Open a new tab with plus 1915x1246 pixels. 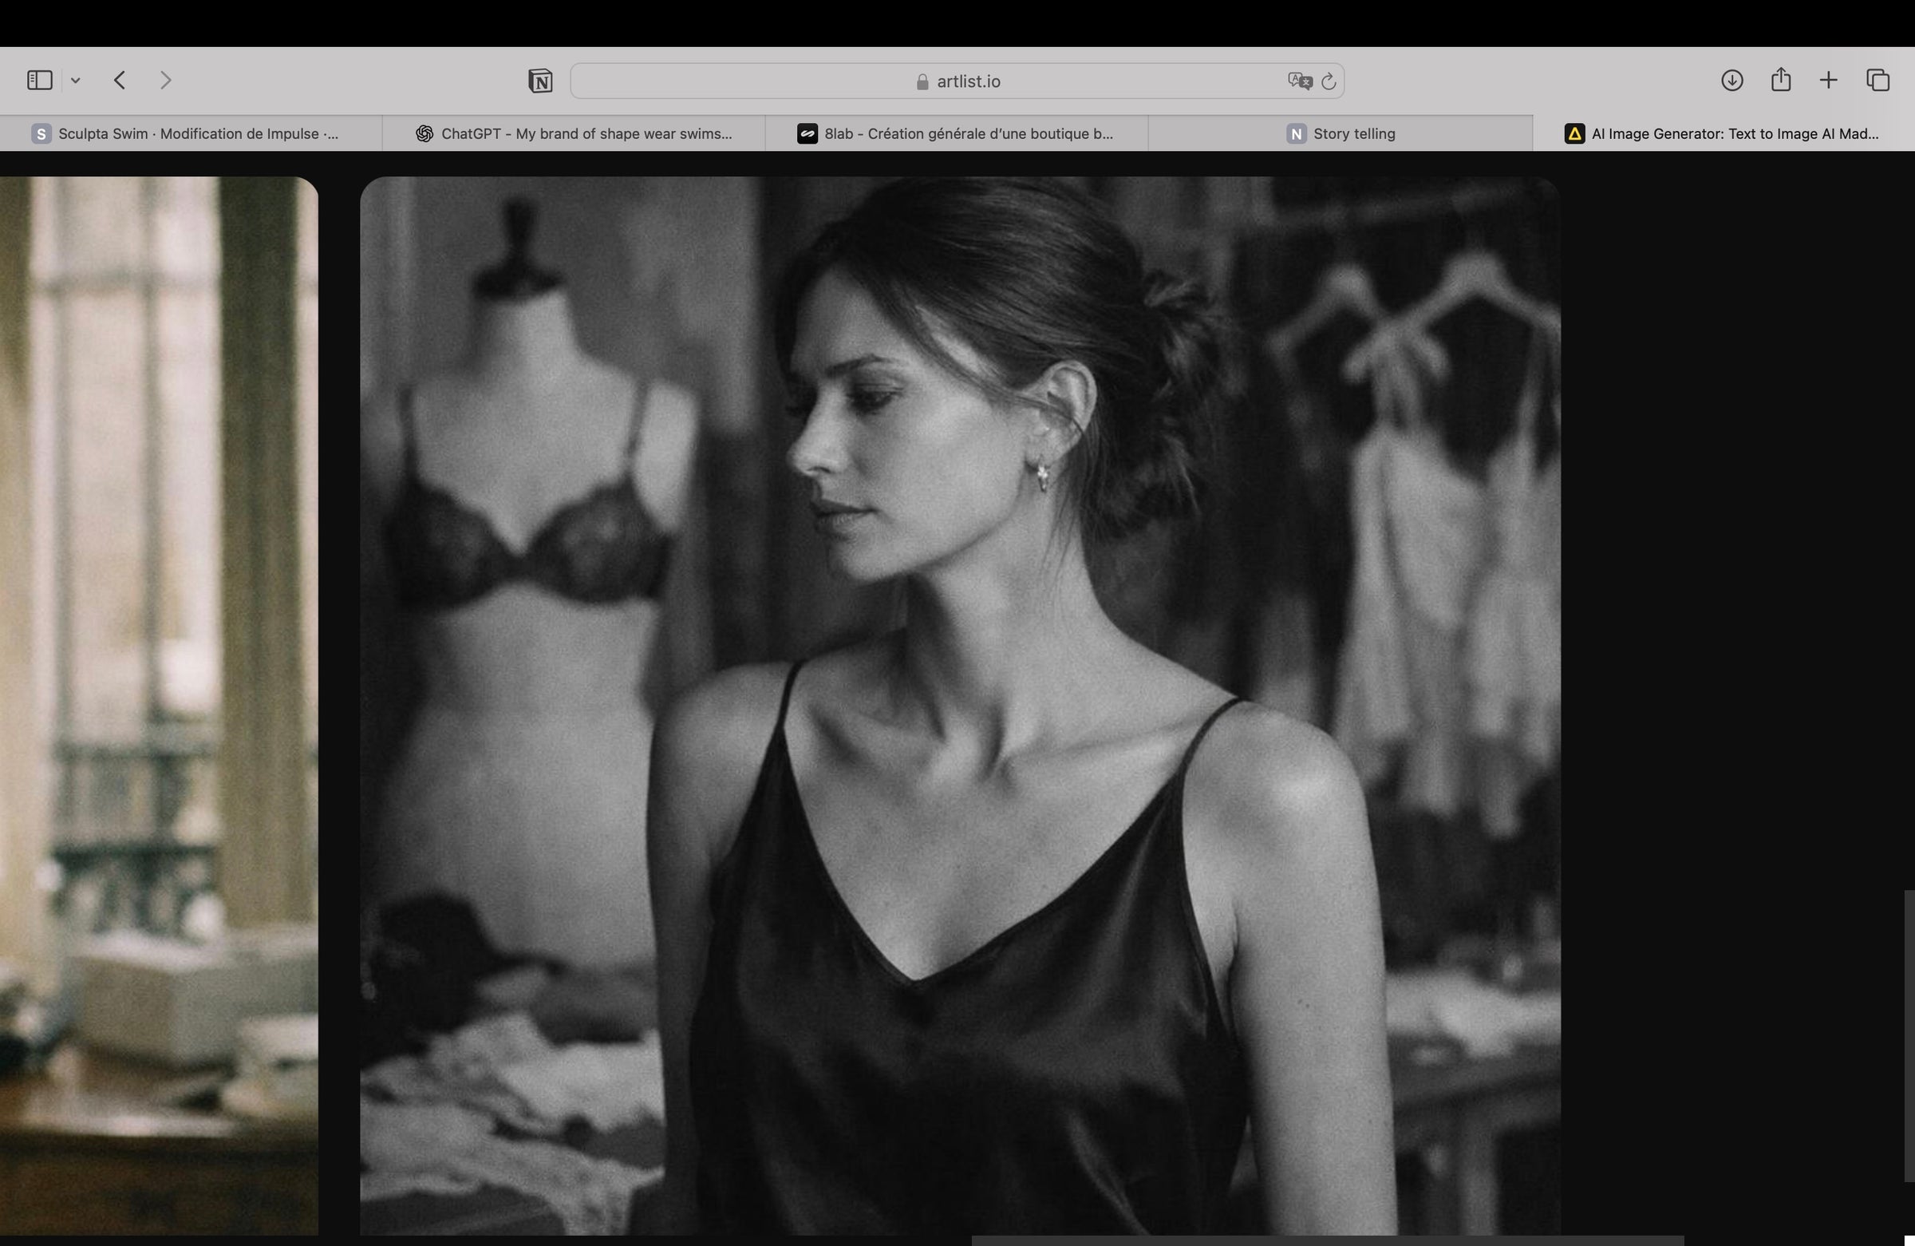pos(1828,81)
